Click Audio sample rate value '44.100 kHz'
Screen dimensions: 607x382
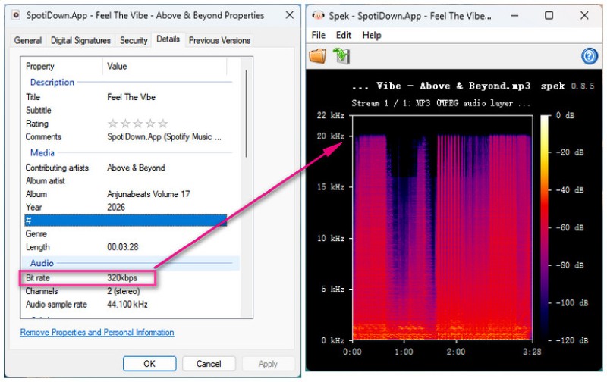point(127,304)
